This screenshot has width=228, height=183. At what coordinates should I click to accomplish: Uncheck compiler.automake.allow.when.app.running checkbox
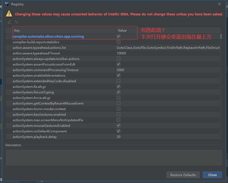pyautogui.click(x=119, y=36)
